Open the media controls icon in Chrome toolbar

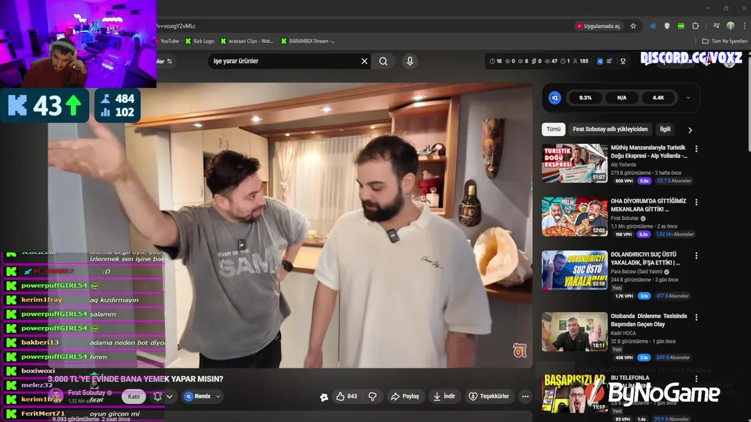tap(716, 26)
